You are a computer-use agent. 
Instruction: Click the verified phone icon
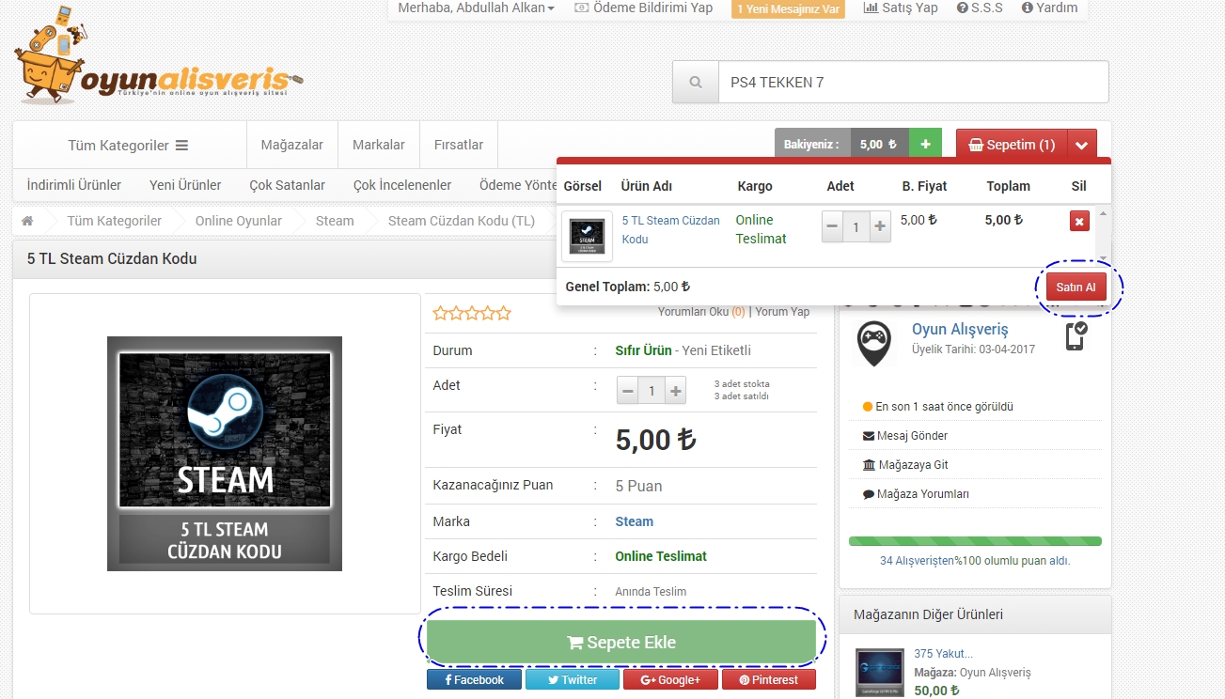click(x=1076, y=335)
